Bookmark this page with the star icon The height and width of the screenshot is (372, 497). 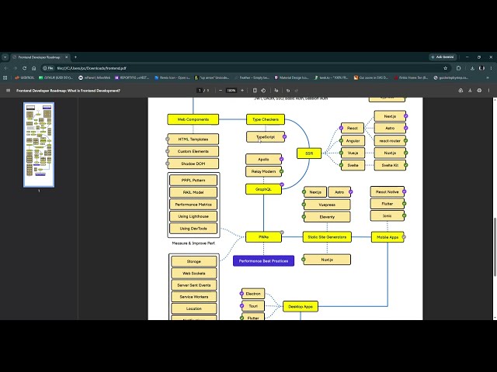pyautogui.click(x=445, y=68)
